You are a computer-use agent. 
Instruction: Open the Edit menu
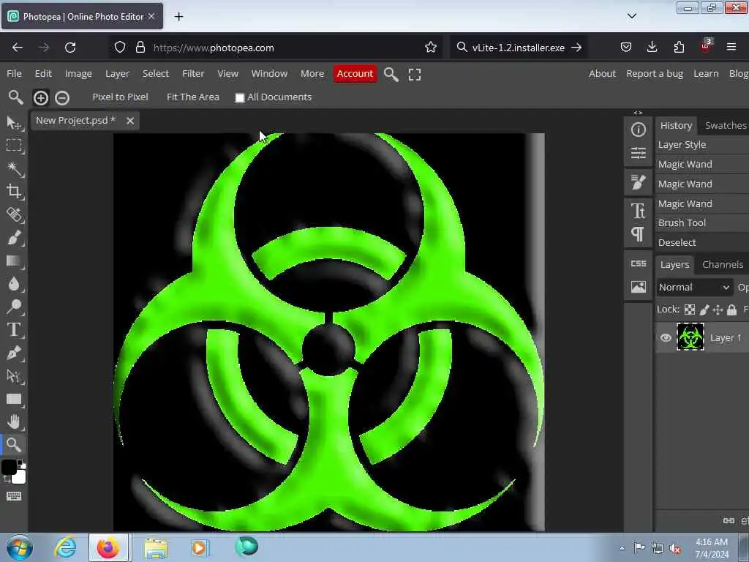click(43, 74)
